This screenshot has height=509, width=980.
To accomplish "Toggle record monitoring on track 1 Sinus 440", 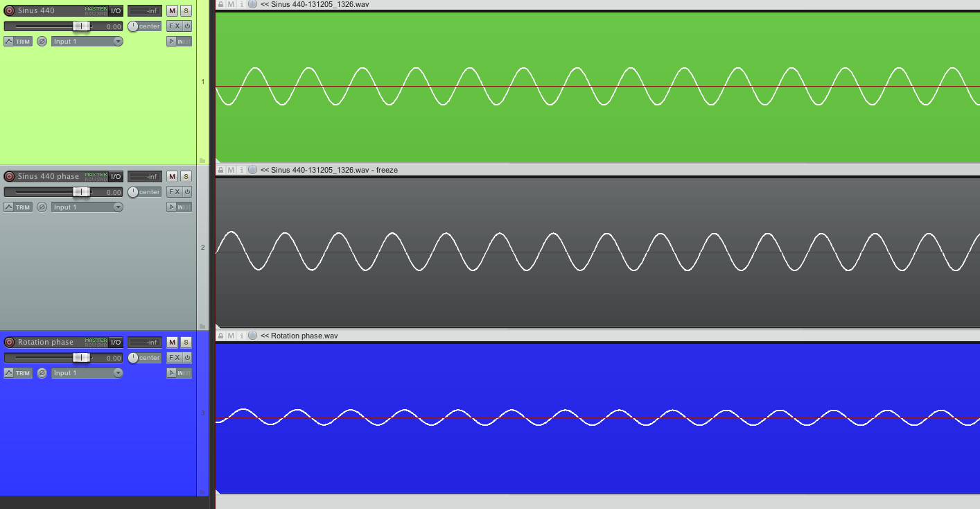I will tap(170, 42).
